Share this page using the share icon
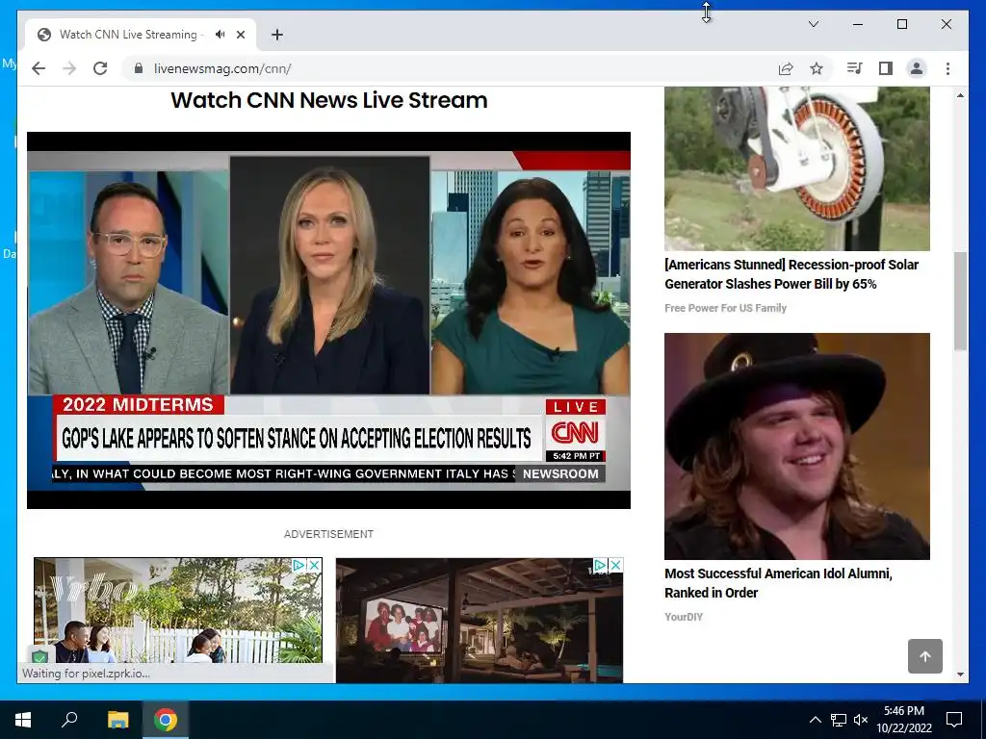Image resolution: width=986 pixels, height=739 pixels. pyautogui.click(x=786, y=68)
